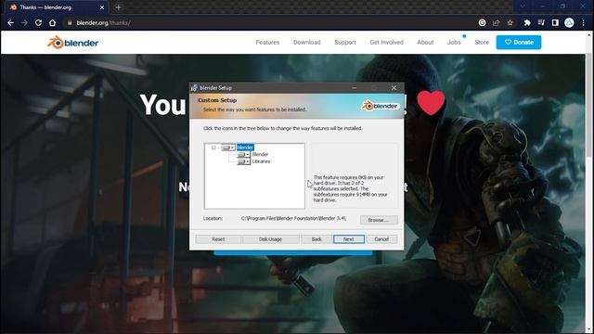This screenshot has height=334, width=594.
Task: Open a new browser tab
Action: click(118, 7)
